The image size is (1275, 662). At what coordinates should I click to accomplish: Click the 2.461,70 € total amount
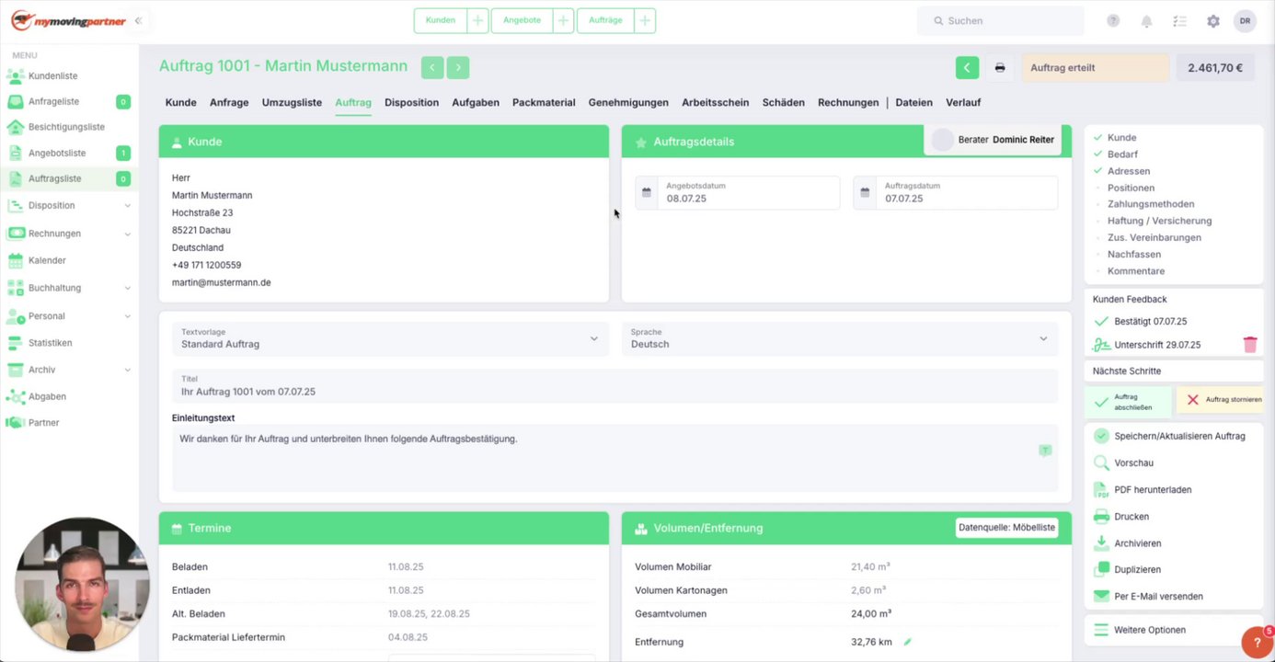pyautogui.click(x=1215, y=67)
